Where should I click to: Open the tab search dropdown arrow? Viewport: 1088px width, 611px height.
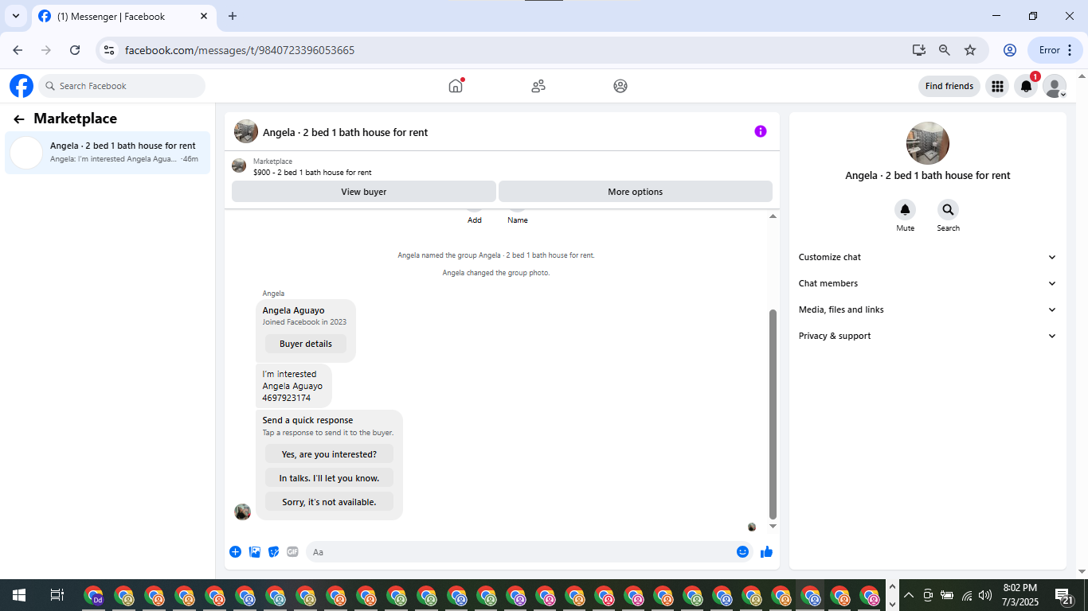pos(15,16)
